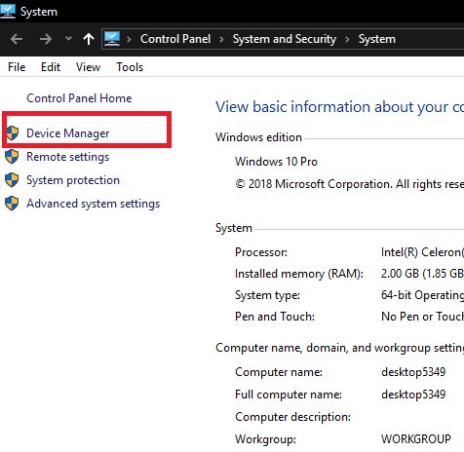Open System and Security breadcrumb
Viewport: 464px width, 452px height.
tap(285, 39)
